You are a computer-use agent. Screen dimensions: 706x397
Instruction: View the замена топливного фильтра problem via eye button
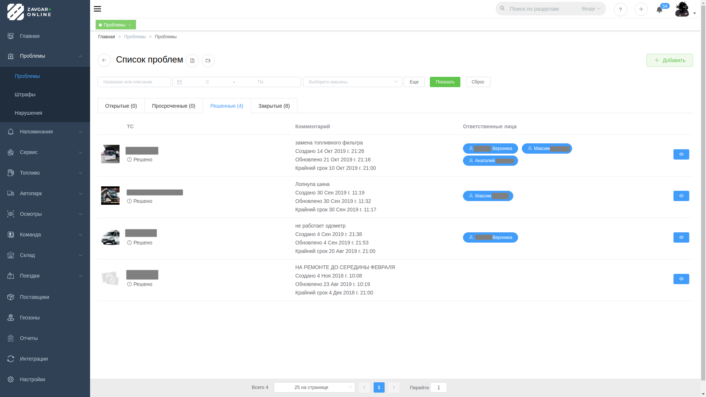[x=681, y=154]
